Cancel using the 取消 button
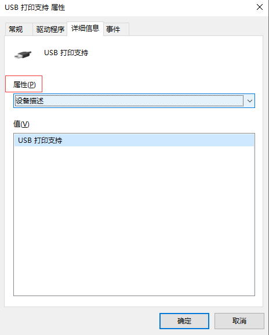Screen dimensions: 269x335 coord(239,320)
